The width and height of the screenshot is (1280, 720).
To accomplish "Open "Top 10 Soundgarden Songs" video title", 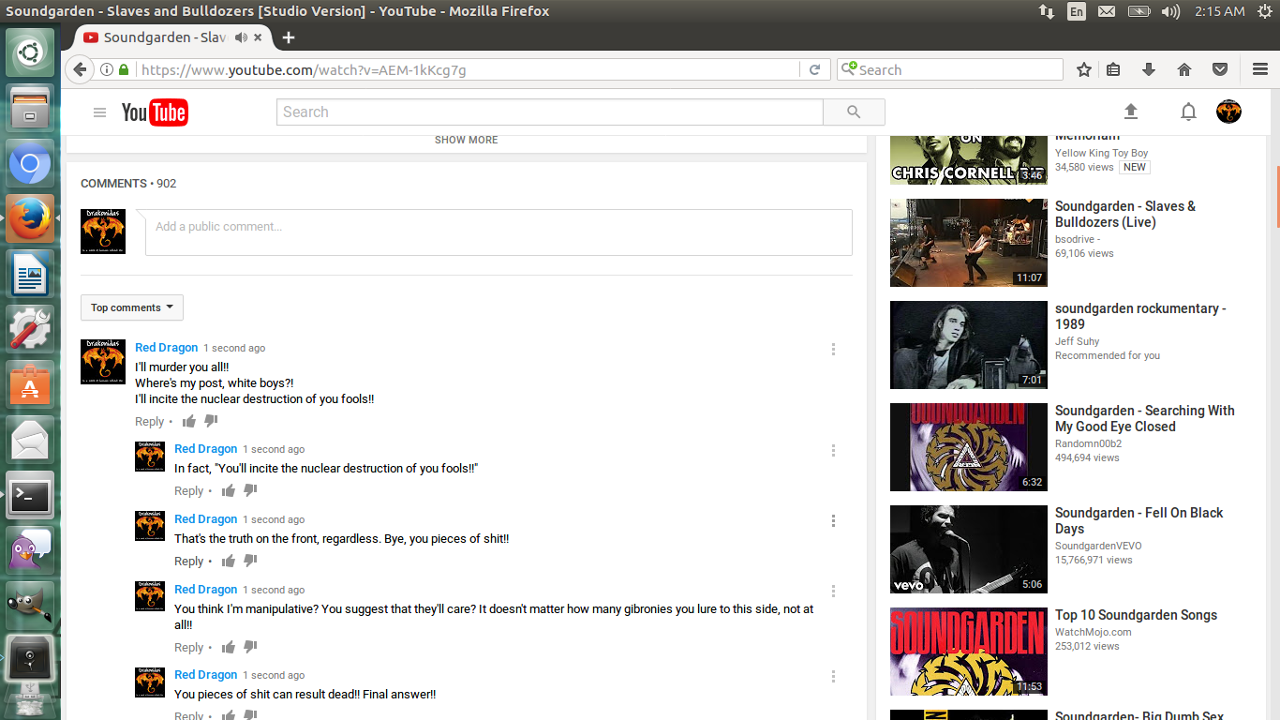I will (x=1136, y=615).
